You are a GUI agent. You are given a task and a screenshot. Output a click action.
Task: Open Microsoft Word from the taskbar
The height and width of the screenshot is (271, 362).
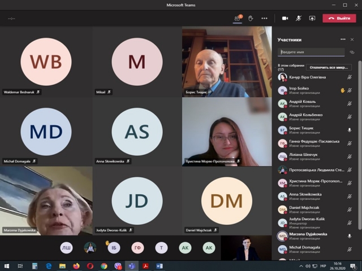159,265
